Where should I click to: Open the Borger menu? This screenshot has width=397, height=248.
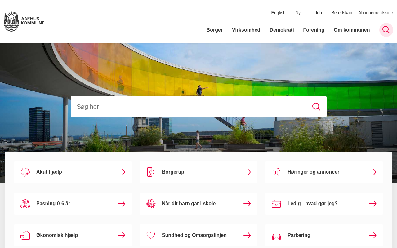[215, 30]
